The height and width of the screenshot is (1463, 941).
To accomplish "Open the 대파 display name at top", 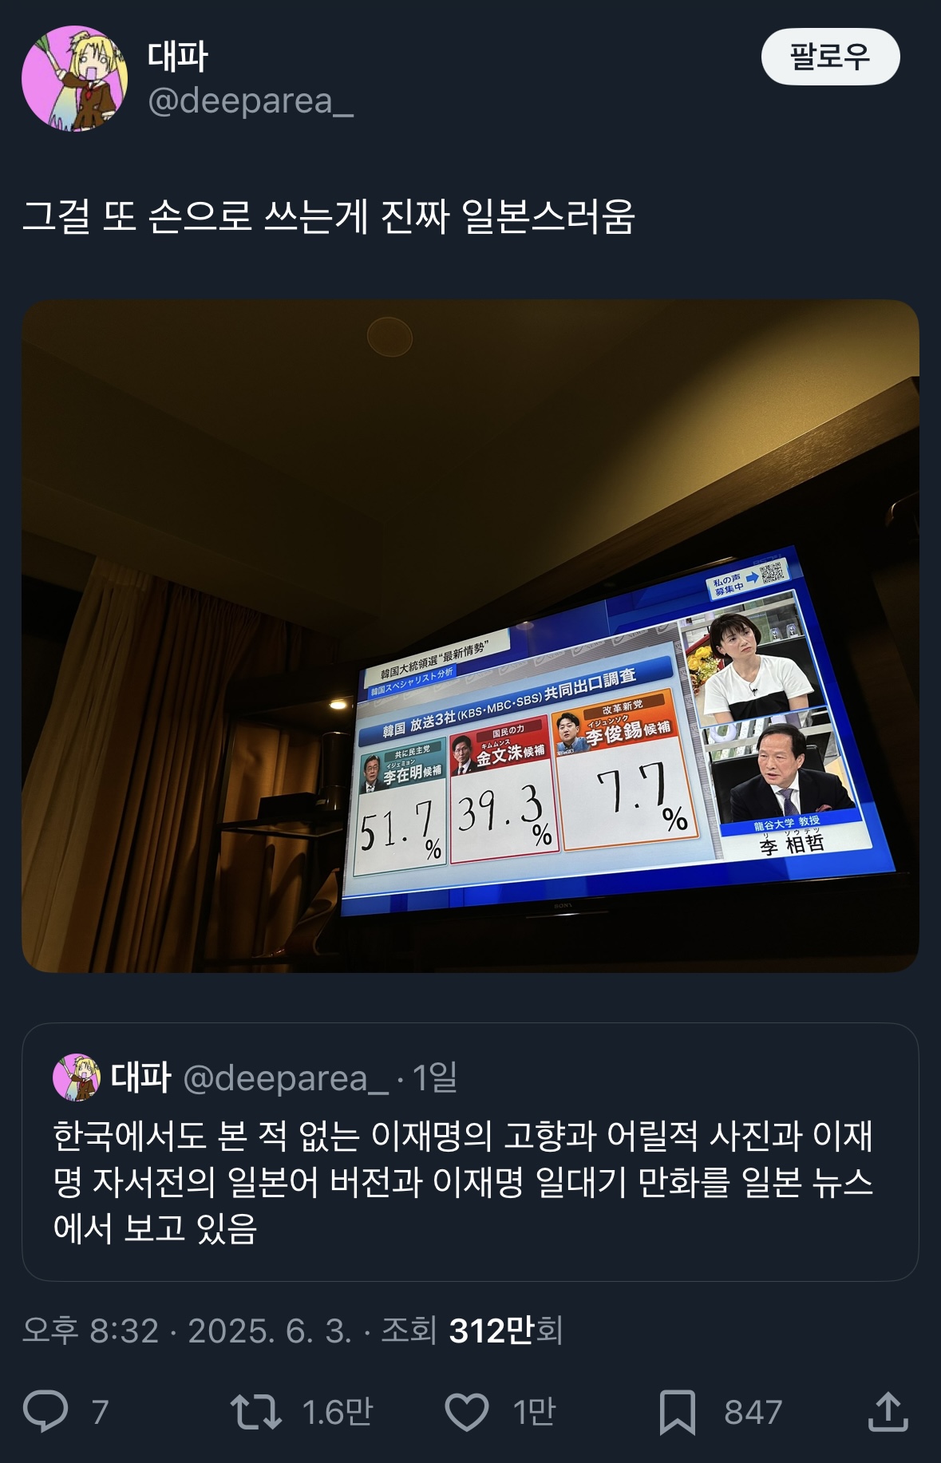I will coord(177,57).
